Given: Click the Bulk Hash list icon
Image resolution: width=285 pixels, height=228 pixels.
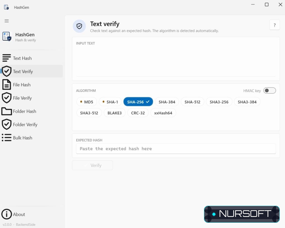Looking at the screenshot, I should tap(7, 138).
